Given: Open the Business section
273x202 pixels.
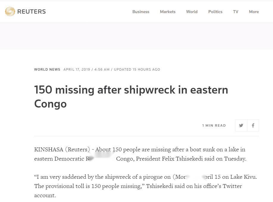Looking at the screenshot, I should 141,12.
